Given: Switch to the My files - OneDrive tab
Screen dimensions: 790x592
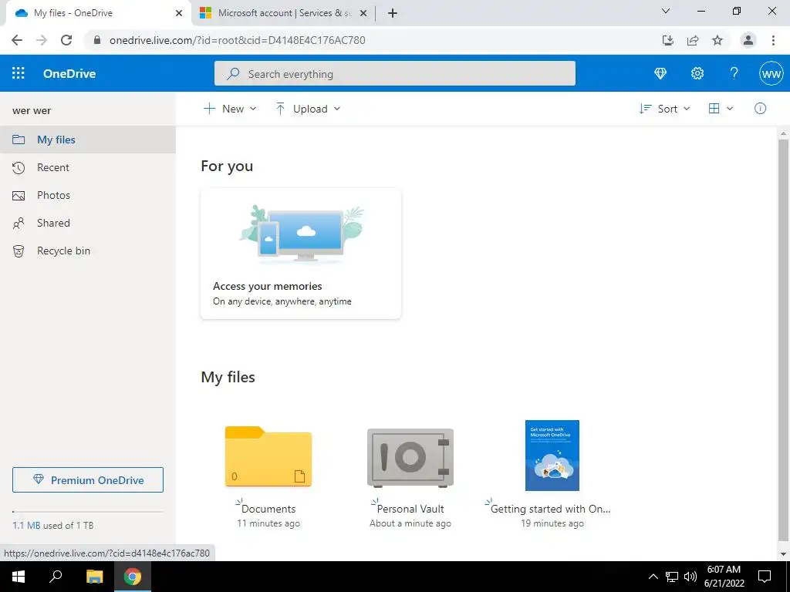Looking at the screenshot, I should pos(98,13).
